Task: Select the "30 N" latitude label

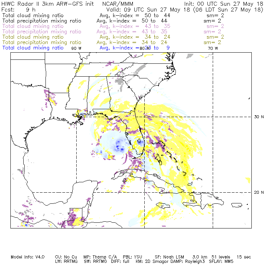Action: click(x=259, y=117)
